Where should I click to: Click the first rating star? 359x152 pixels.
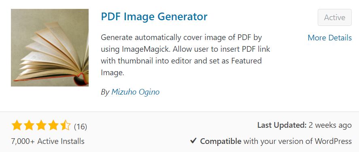coord(17,125)
